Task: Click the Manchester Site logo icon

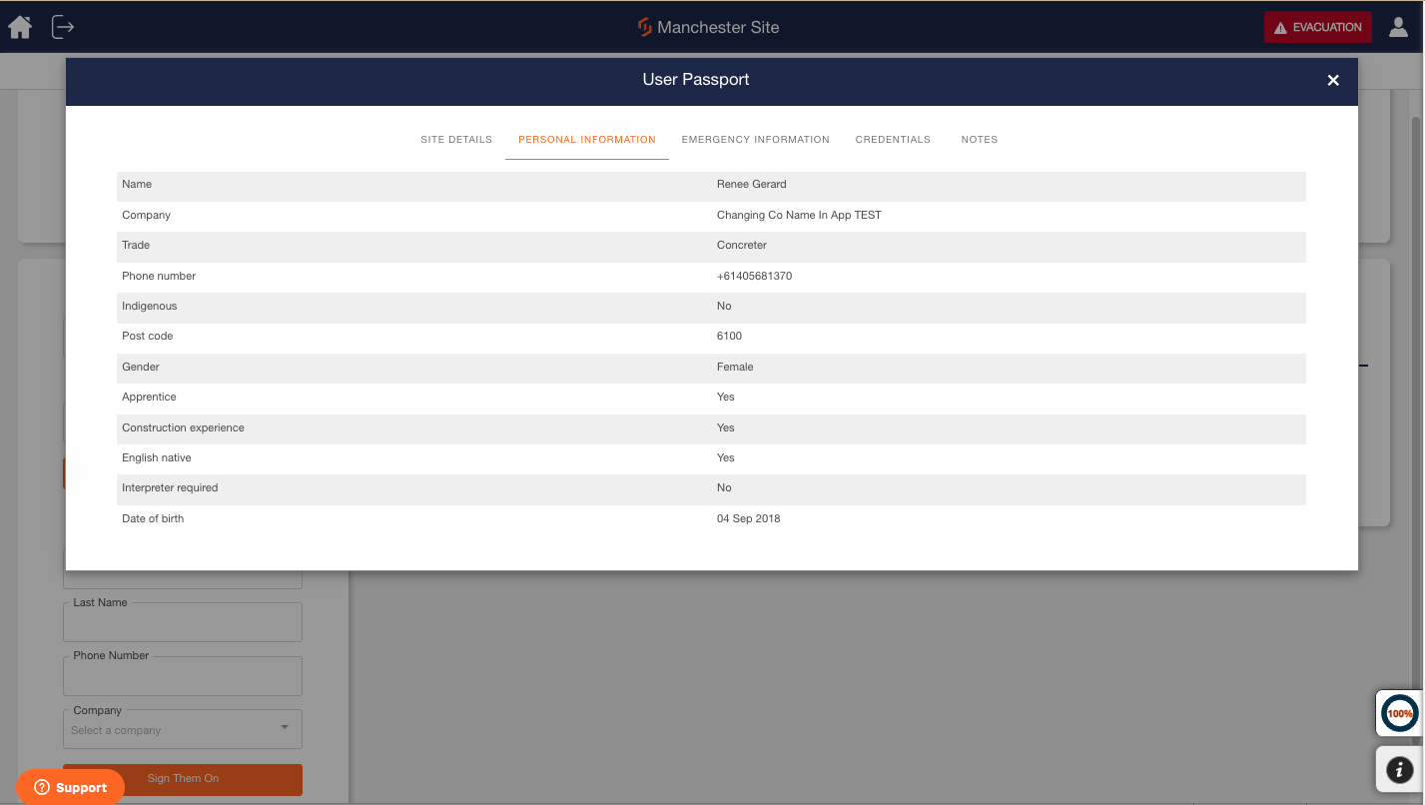Action: (x=645, y=27)
